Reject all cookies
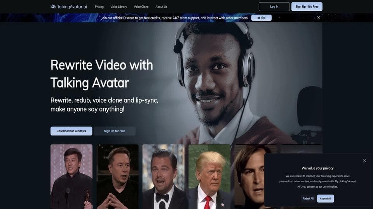 (308, 199)
